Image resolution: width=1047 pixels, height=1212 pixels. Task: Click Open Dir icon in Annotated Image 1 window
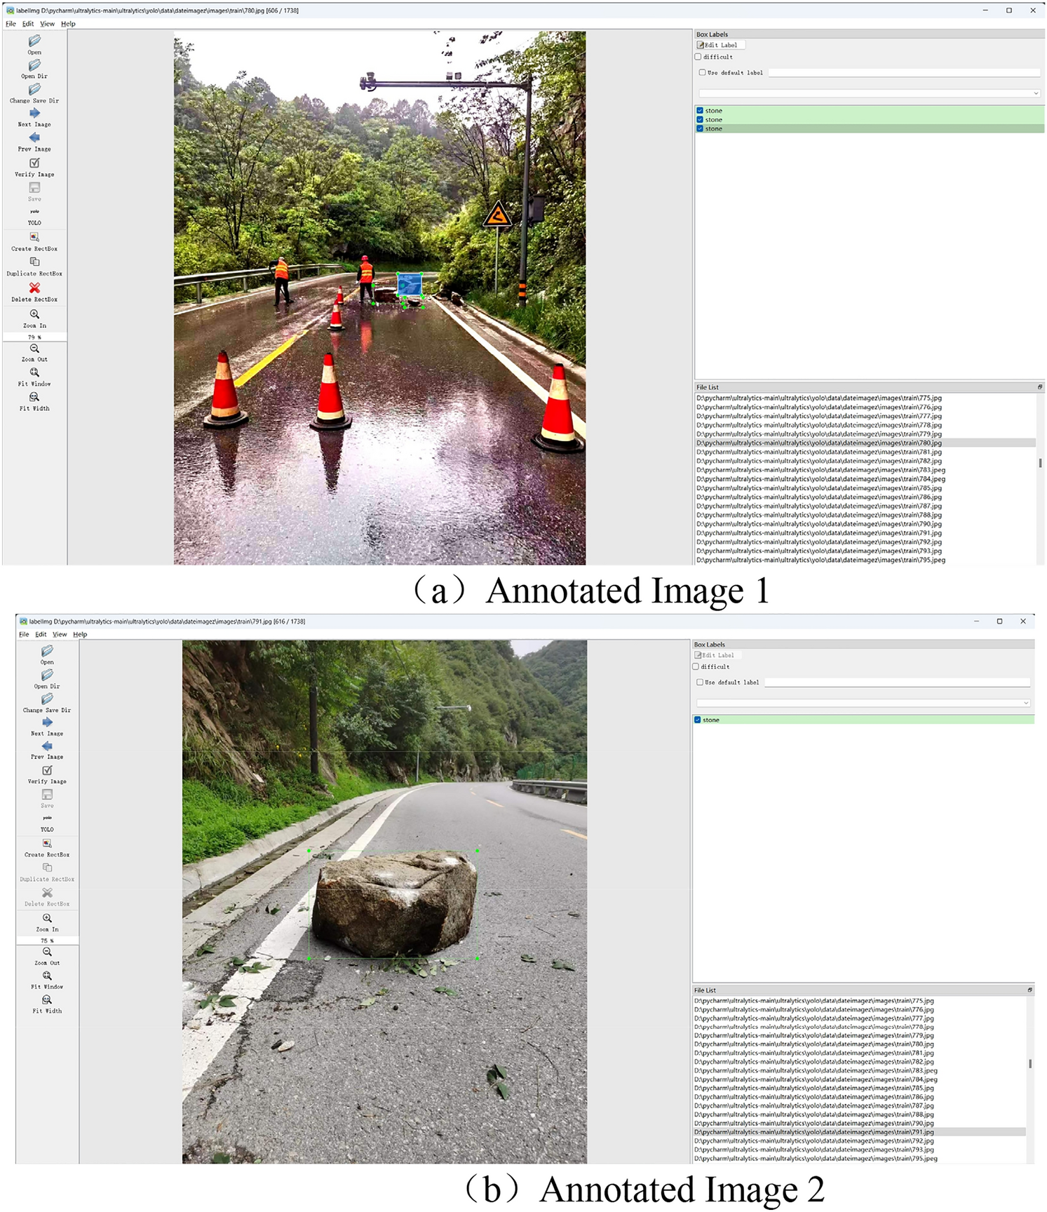[34, 66]
